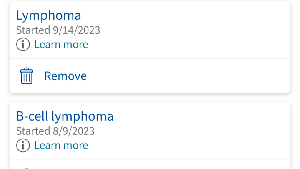Tap the partially visible trash icon at bottom
Screen dimensions: 300x169
tap(27, 168)
